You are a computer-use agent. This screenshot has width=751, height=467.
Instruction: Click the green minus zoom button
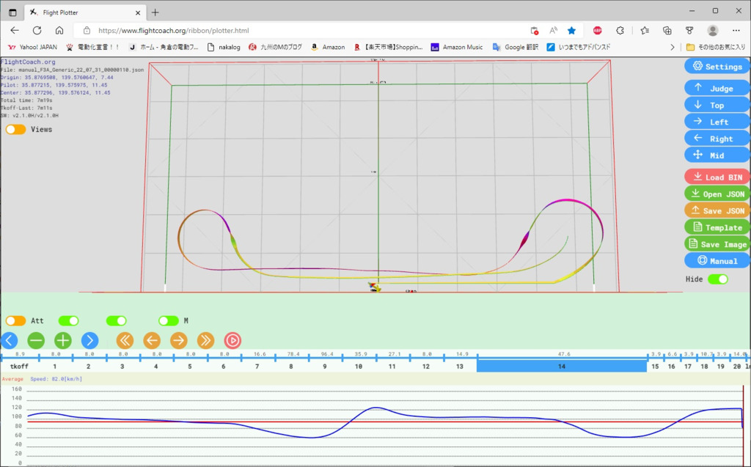pos(36,341)
